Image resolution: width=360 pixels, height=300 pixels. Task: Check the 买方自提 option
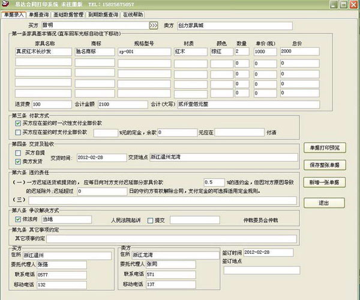[18, 153]
